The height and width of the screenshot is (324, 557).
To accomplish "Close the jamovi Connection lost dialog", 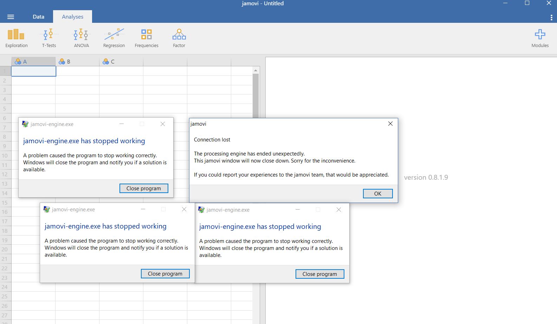I will point(390,124).
